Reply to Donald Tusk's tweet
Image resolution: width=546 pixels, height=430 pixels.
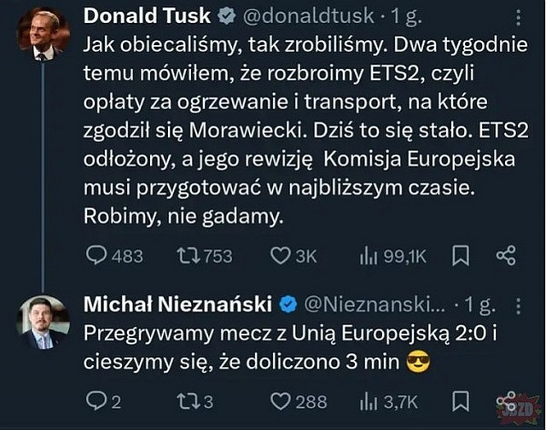tap(99, 255)
